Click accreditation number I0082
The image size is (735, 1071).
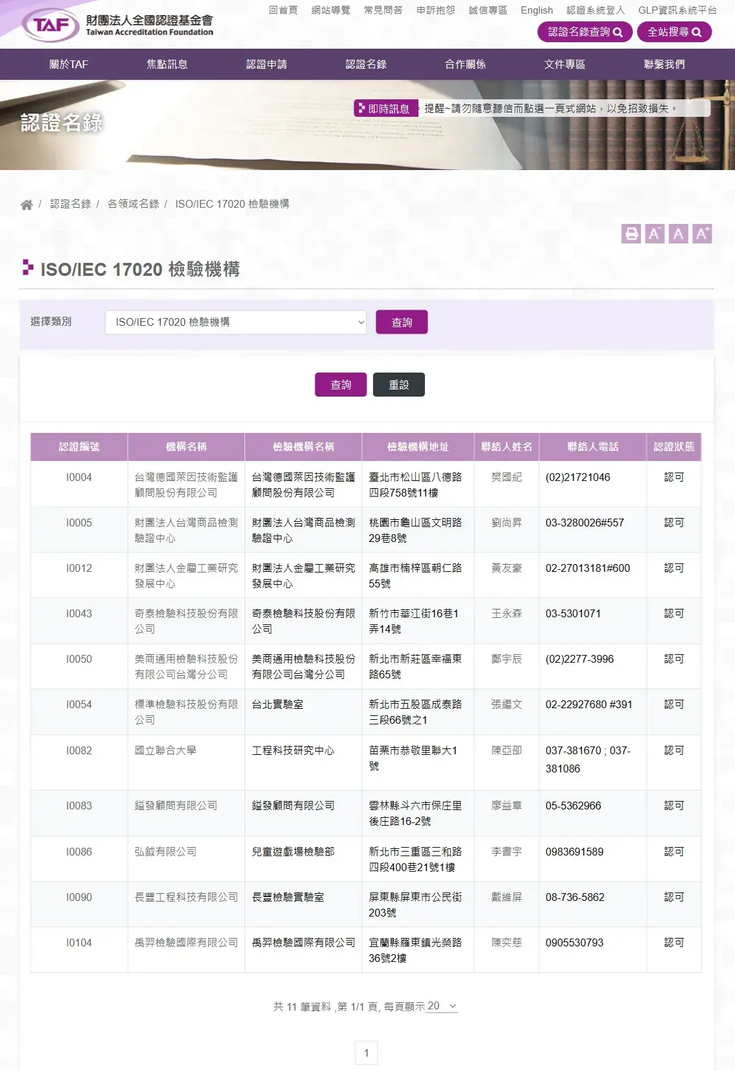(79, 751)
